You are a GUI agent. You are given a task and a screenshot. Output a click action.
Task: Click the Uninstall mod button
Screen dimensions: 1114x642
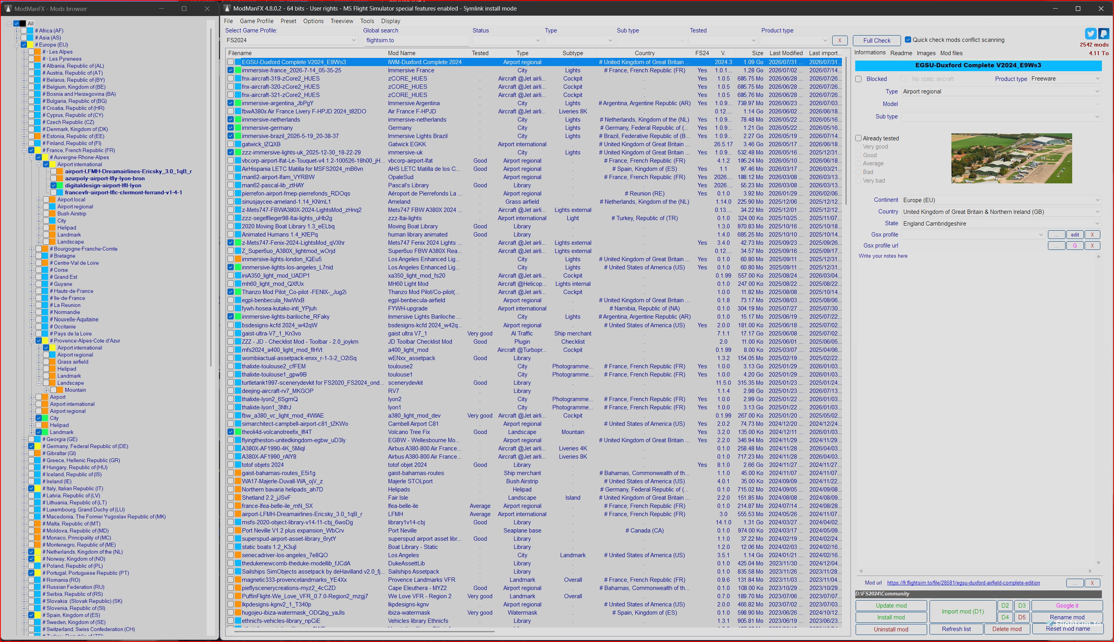coord(891,629)
